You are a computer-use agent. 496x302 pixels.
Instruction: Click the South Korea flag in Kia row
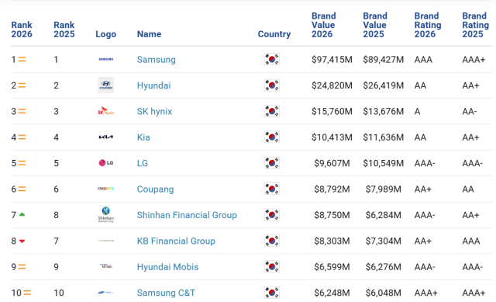tap(272, 137)
